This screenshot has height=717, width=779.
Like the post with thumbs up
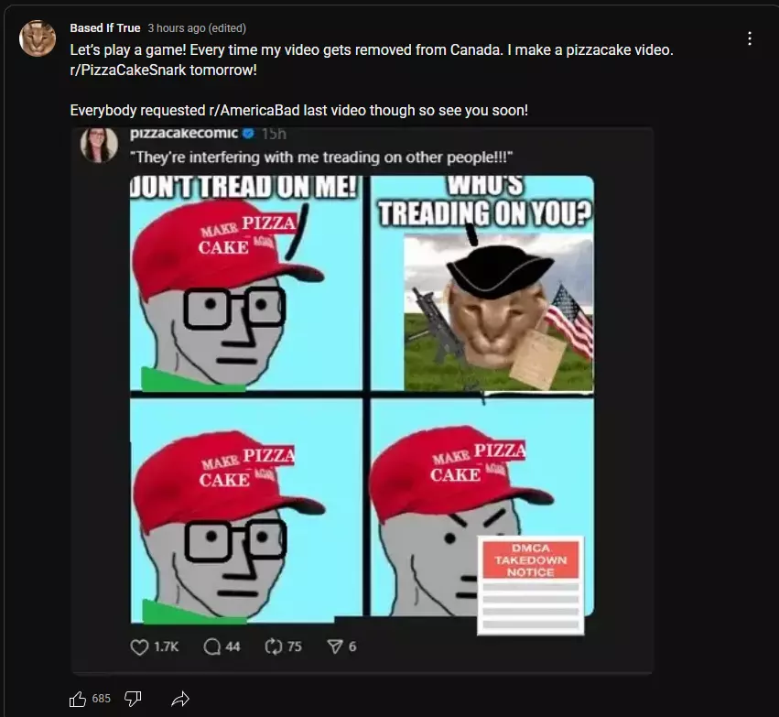78,699
